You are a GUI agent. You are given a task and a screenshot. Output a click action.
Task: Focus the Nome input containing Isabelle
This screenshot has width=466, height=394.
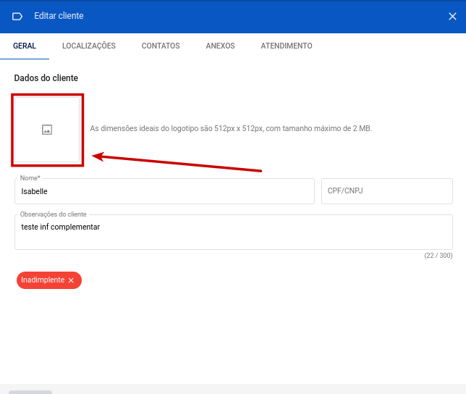coord(164,192)
